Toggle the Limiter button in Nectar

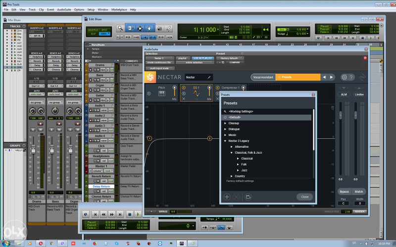pyautogui.click(x=359, y=94)
